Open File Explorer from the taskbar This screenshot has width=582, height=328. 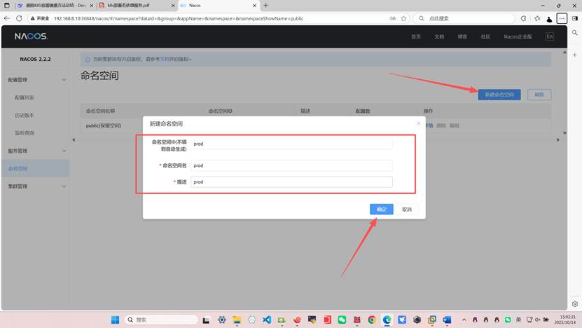tap(237, 320)
